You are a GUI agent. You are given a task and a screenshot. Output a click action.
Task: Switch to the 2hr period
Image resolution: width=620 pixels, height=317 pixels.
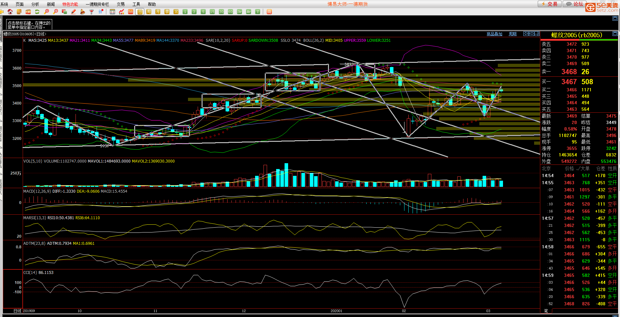click(240, 12)
